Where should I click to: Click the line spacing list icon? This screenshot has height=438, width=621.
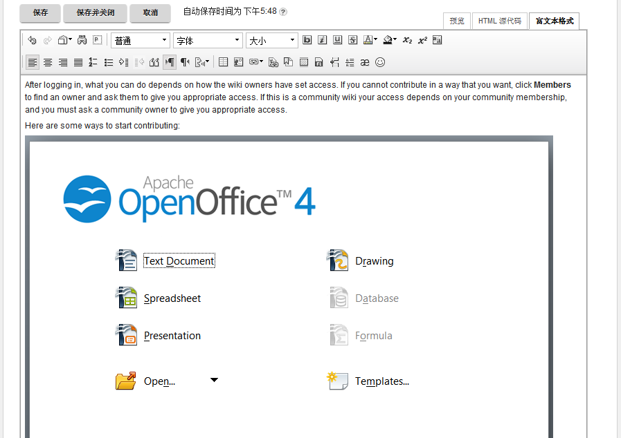click(350, 62)
